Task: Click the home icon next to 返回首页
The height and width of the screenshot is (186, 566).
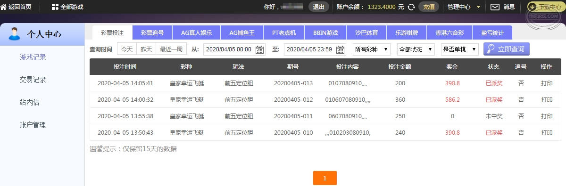Action: click(3, 7)
